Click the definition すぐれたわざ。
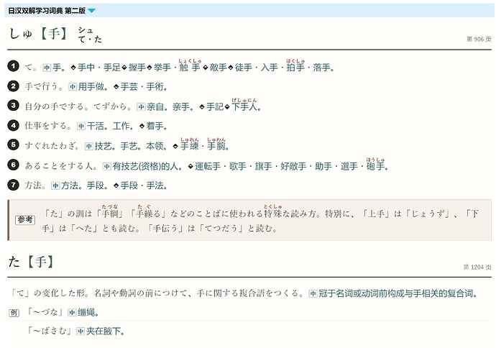Screen dimensions: 496x348 [53, 146]
